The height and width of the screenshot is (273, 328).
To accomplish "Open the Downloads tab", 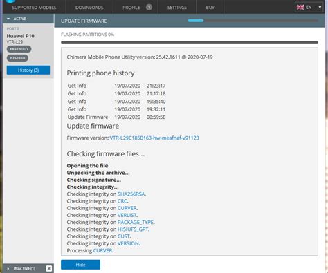I will click(x=89, y=8).
